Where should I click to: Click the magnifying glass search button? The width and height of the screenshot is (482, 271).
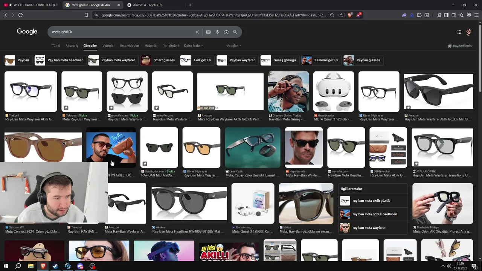[235, 32]
